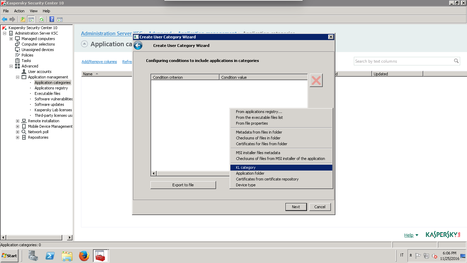The width and height of the screenshot is (467, 263).
Task: Select Remote installation node
Action: [x=43, y=121]
